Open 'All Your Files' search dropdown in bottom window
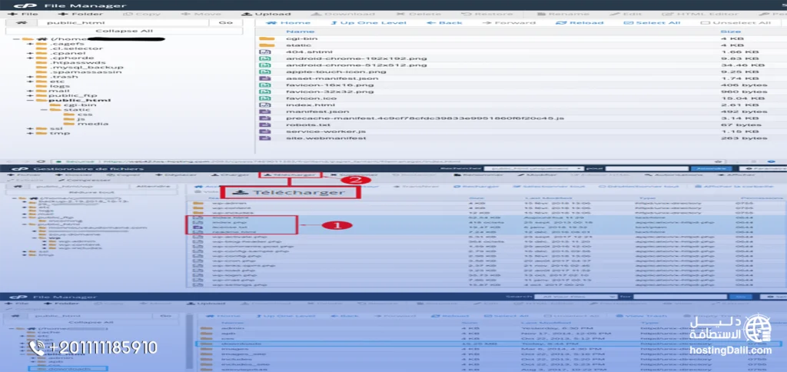Viewport: 787px width, 372px height. [x=578, y=297]
